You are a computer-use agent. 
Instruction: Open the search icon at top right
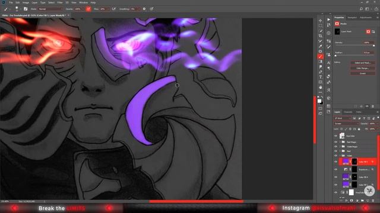coord(361,9)
